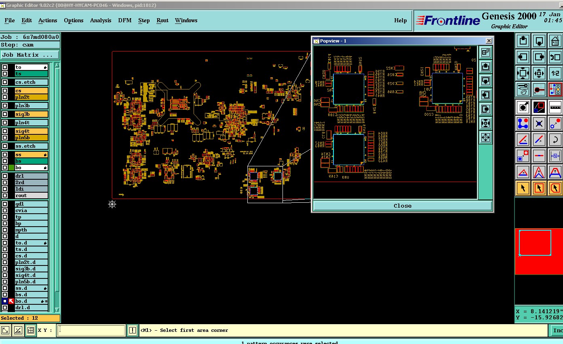The height and width of the screenshot is (344, 563).
Task: Select the yellow polygon-area select tool
Action: [x=555, y=188]
